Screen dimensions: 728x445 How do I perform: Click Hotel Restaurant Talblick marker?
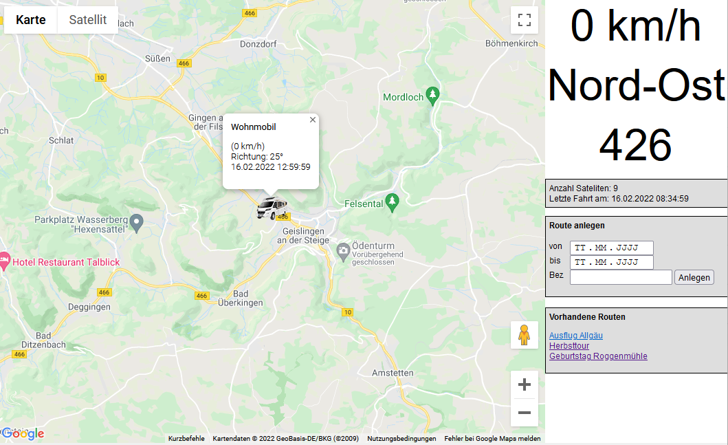(x=4, y=261)
